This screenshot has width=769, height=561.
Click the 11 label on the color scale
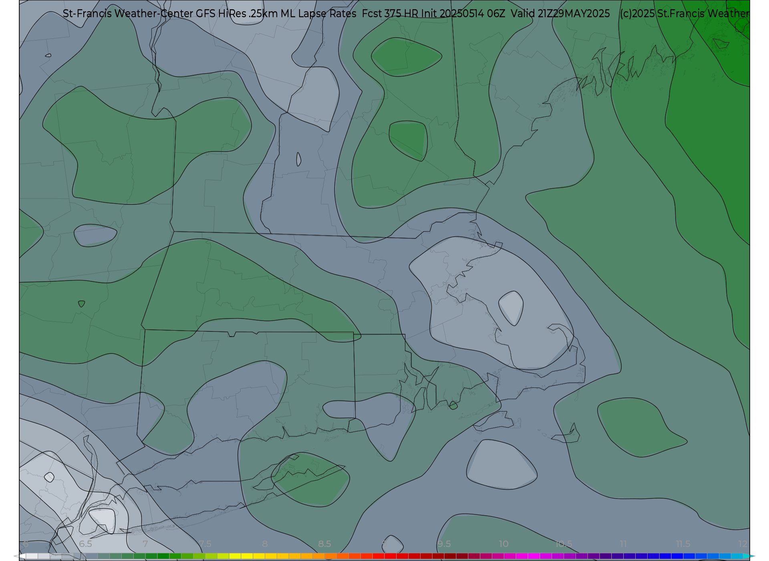[623, 544]
